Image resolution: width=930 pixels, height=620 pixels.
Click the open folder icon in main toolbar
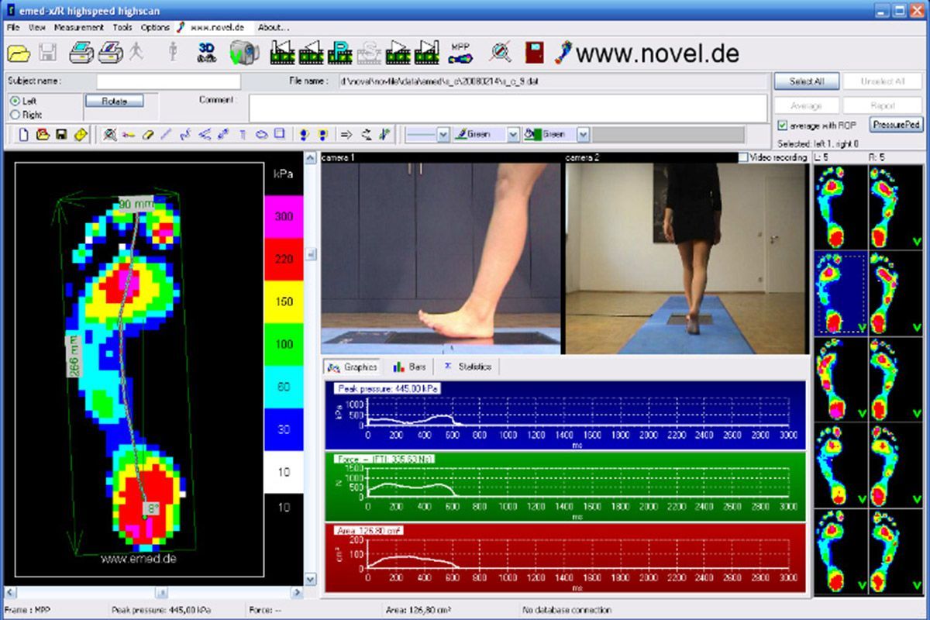point(19,53)
